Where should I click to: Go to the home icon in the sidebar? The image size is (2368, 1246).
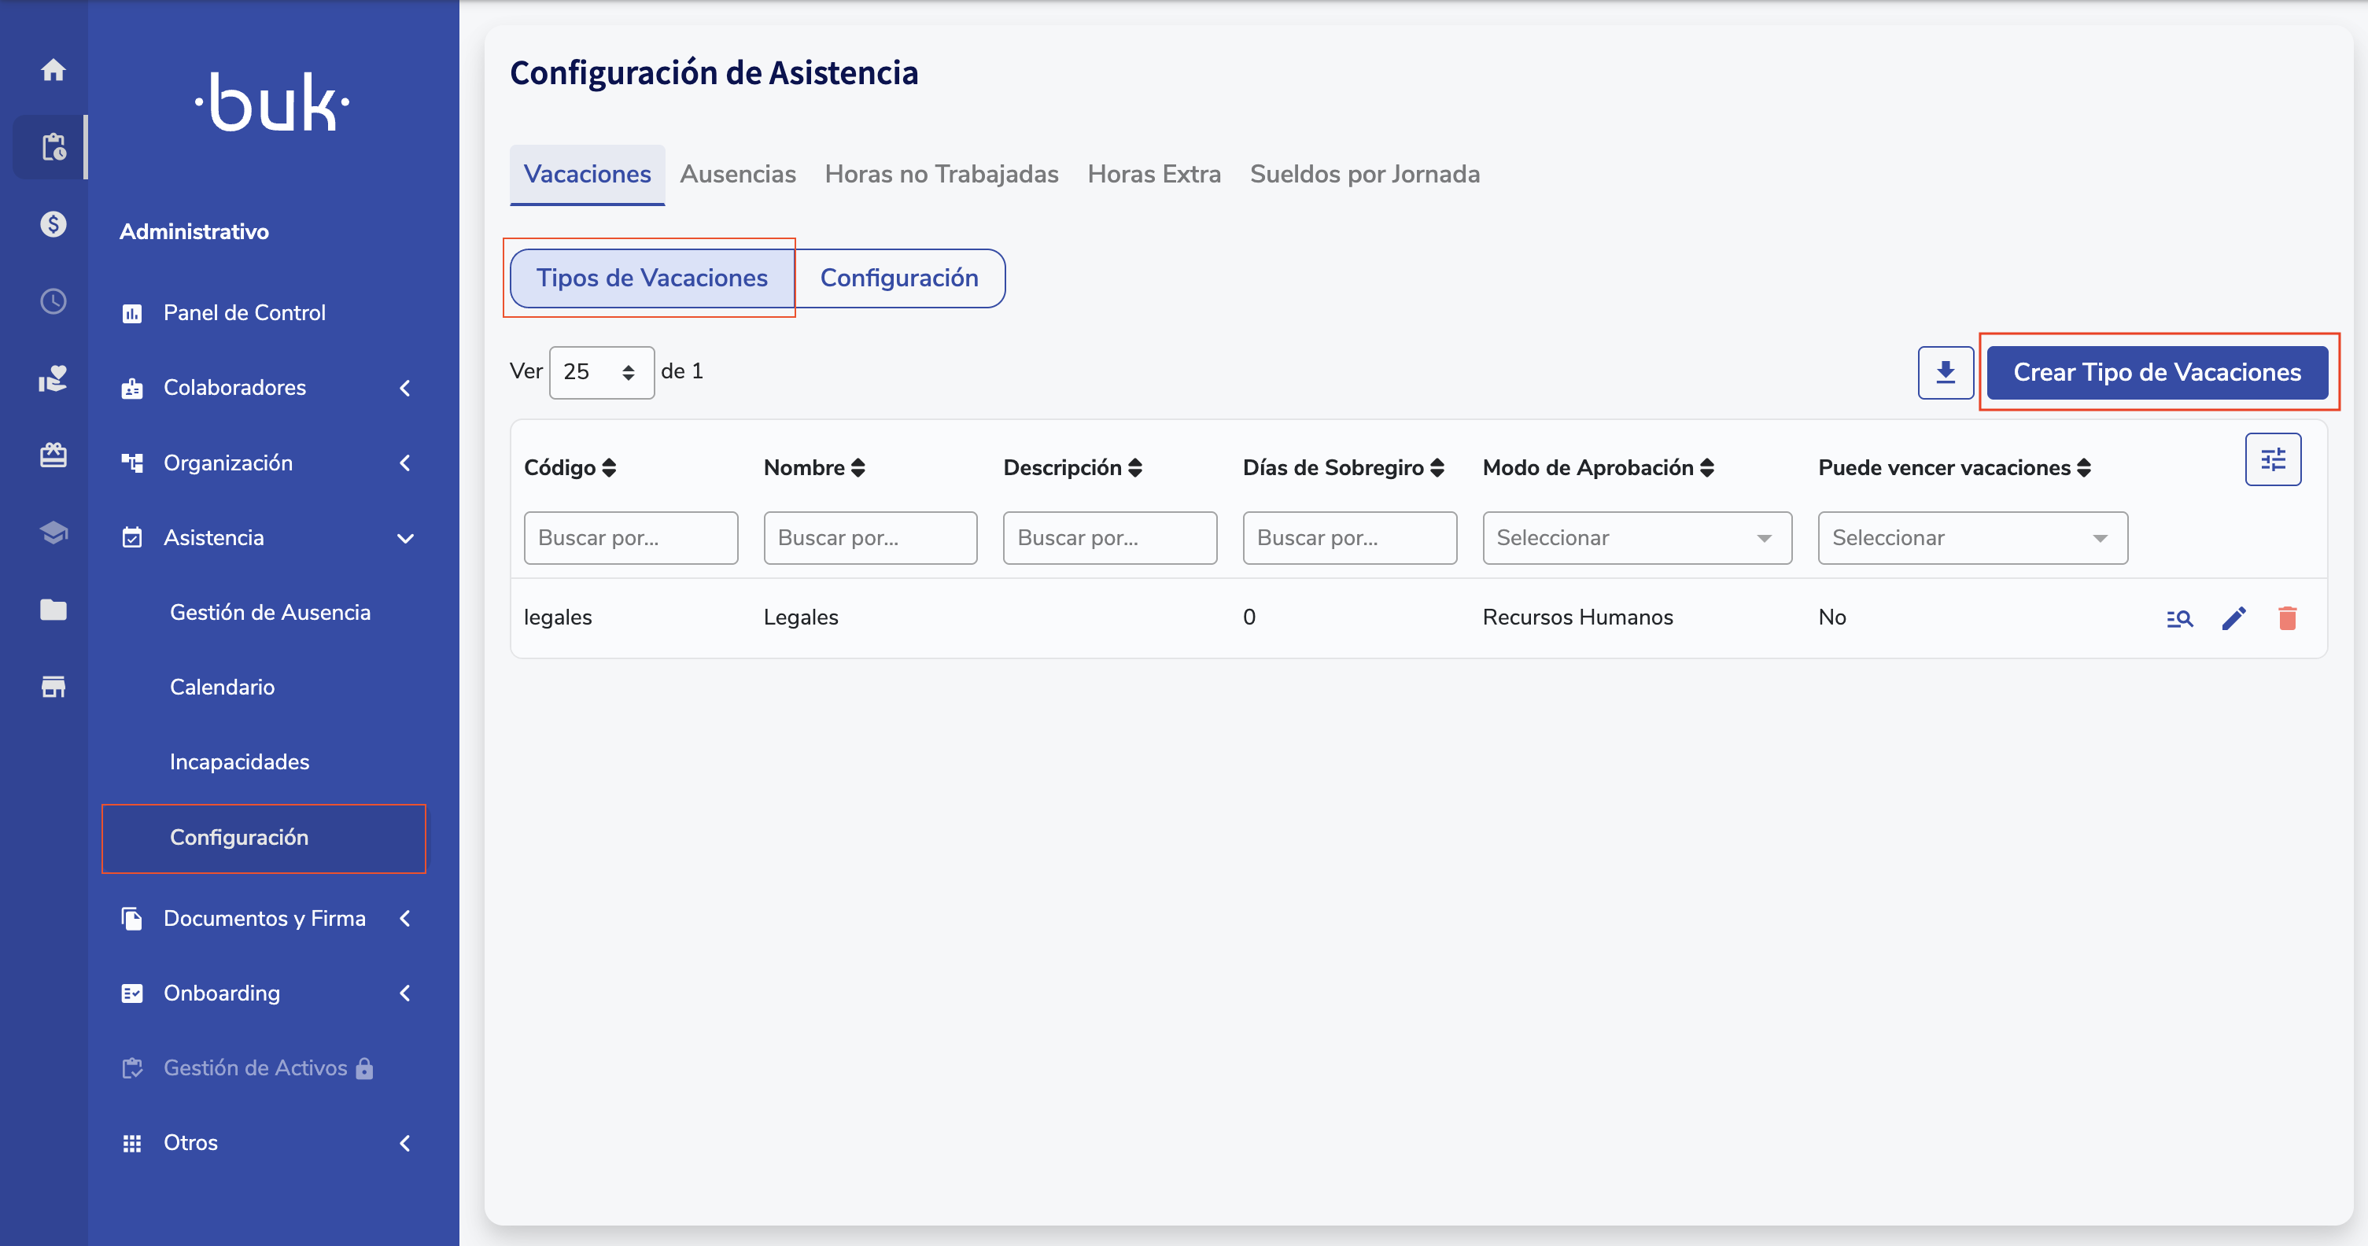click(x=53, y=70)
